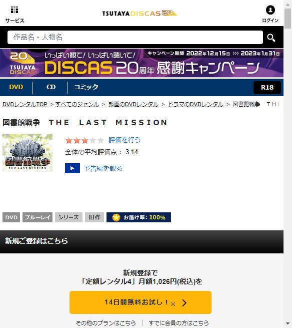Select the DVD tab
This screenshot has height=328, width=292.
tap(16, 87)
